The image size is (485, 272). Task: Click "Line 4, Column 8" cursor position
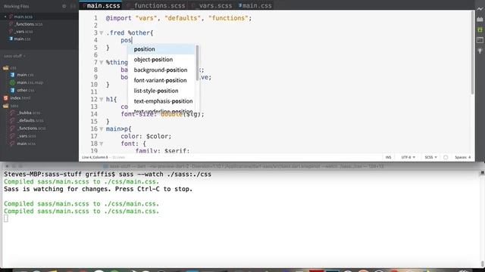pos(95,157)
